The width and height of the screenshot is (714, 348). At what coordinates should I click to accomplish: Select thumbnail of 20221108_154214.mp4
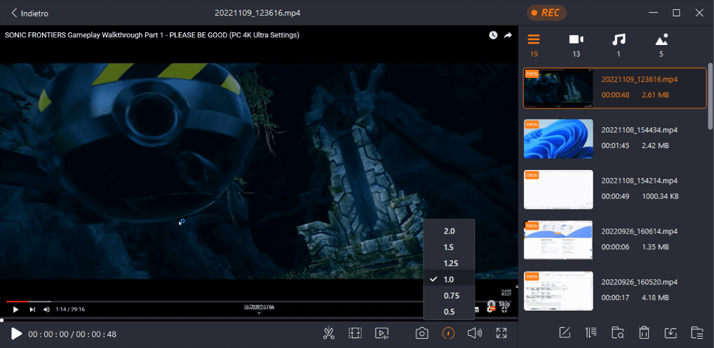click(x=559, y=189)
